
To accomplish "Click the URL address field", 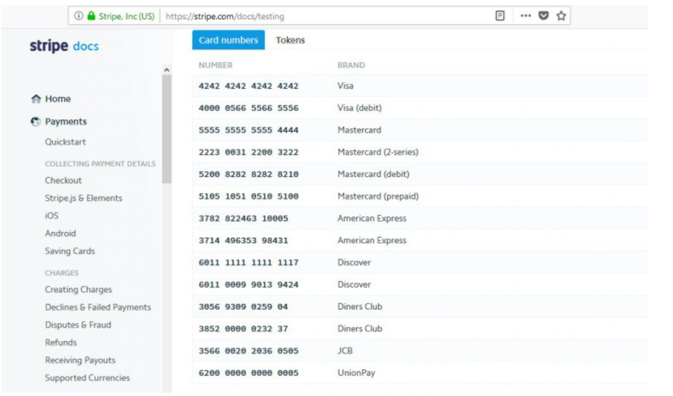I will [324, 16].
